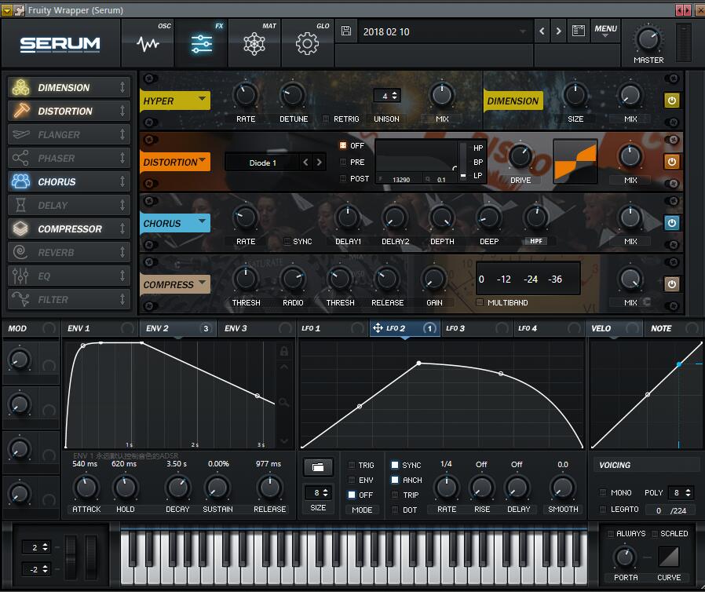705x592 pixels.
Task: Switch to the FX tab
Action: coord(202,42)
